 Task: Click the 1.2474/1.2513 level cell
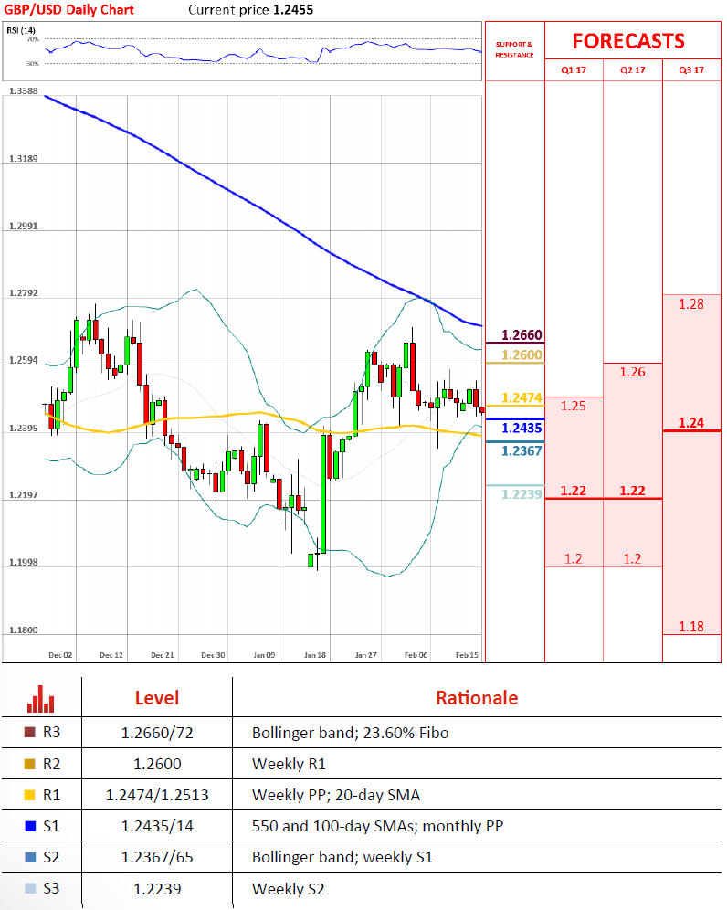click(x=157, y=795)
